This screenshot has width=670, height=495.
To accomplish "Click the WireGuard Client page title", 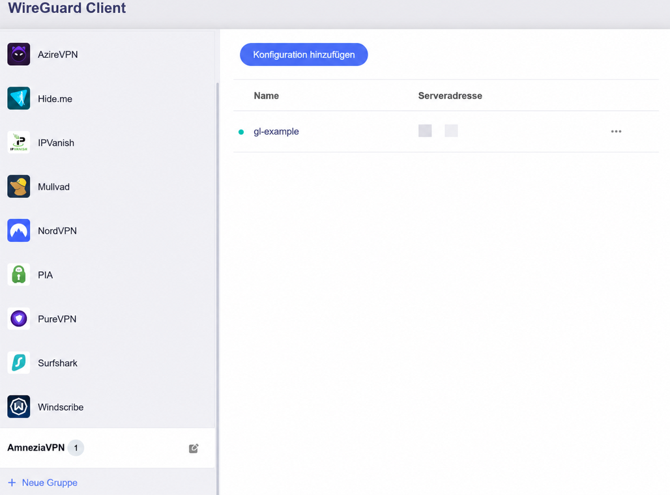I will pyautogui.click(x=67, y=8).
